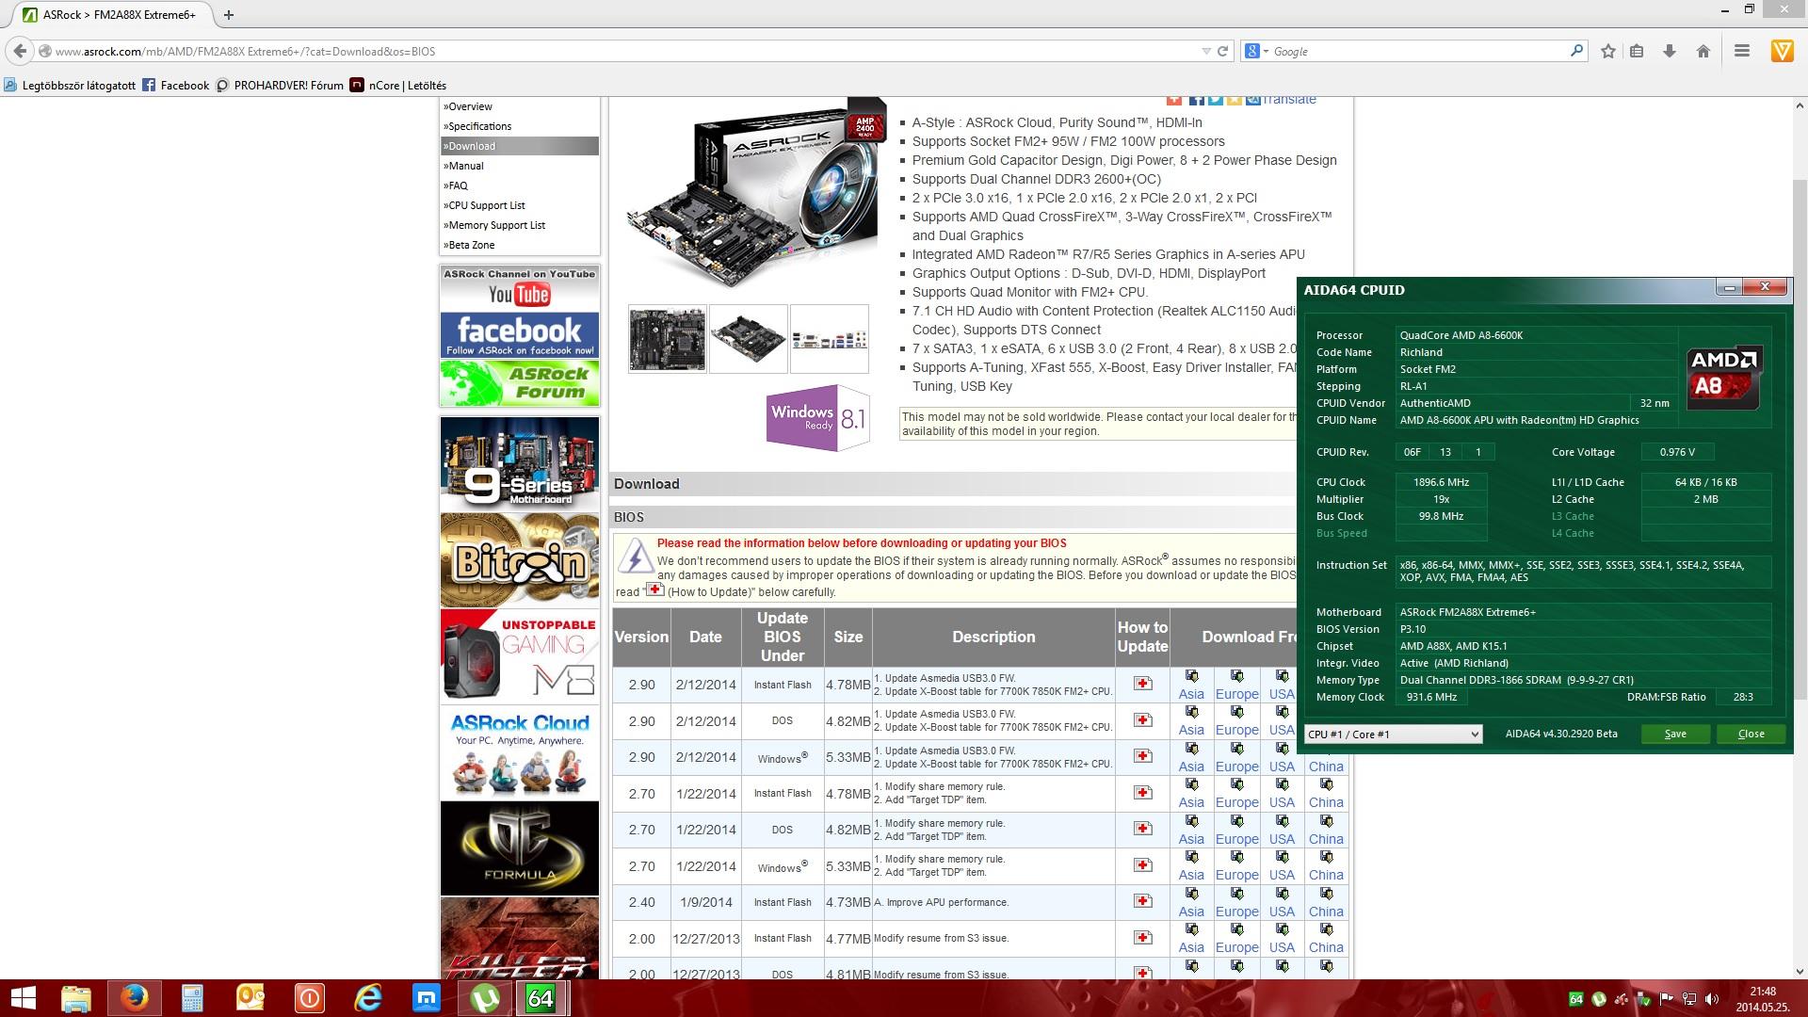
Task: Open Beta Zone in side menu
Action: [469, 245]
